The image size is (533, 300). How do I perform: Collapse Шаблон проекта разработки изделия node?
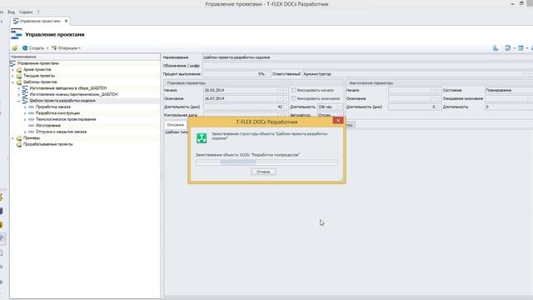coord(19,101)
